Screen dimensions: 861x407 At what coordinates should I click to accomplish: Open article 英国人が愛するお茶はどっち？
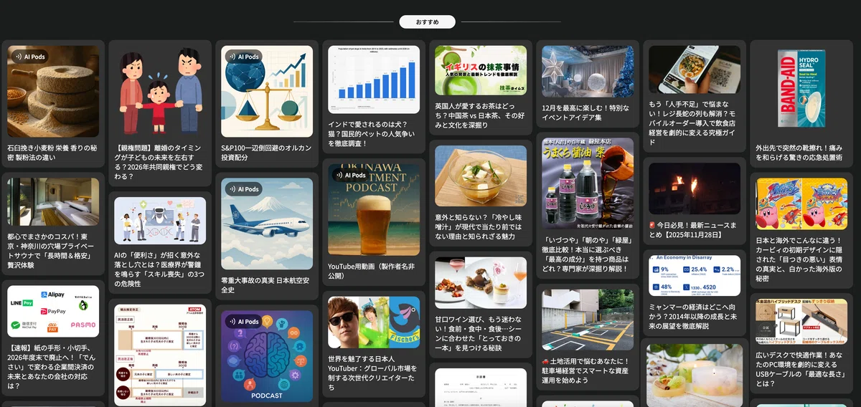(481, 115)
